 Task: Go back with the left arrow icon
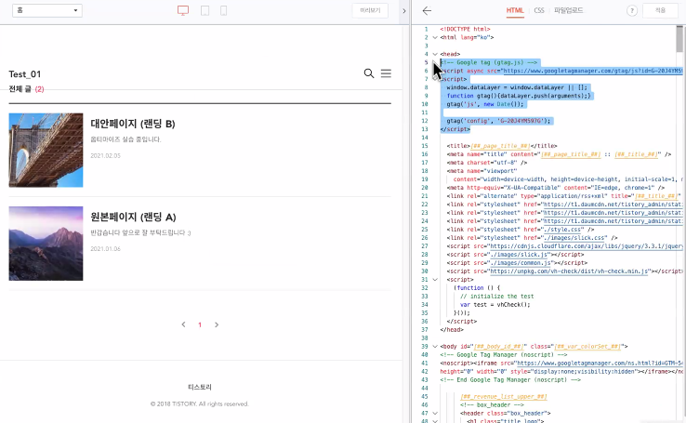click(x=427, y=11)
